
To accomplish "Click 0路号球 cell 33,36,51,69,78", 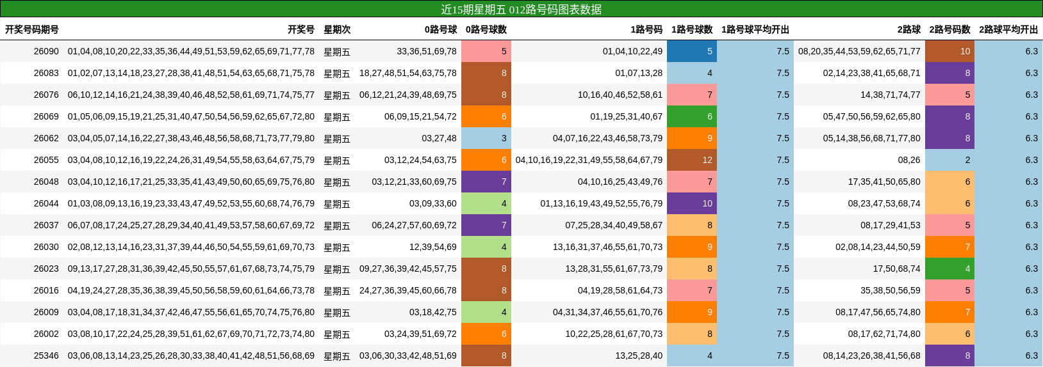I will pos(427,51).
